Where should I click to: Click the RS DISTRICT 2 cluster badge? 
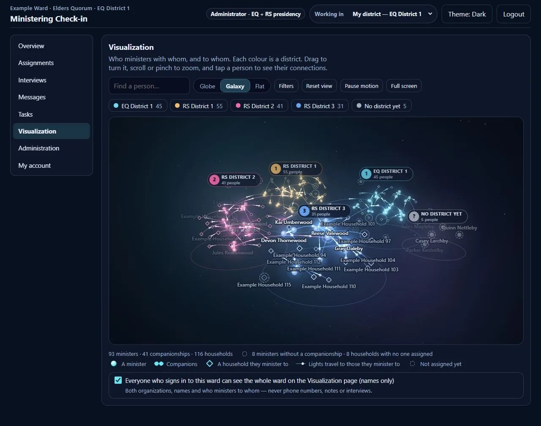point(234,180)
